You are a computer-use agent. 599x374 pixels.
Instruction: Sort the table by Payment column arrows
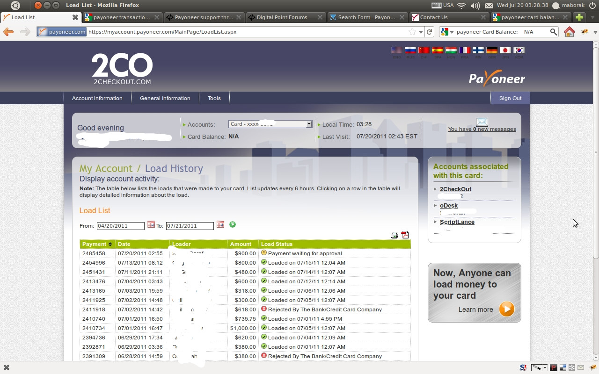coord(110,244)
